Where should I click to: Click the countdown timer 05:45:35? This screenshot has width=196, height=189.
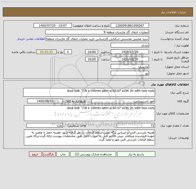coord(46,52)
